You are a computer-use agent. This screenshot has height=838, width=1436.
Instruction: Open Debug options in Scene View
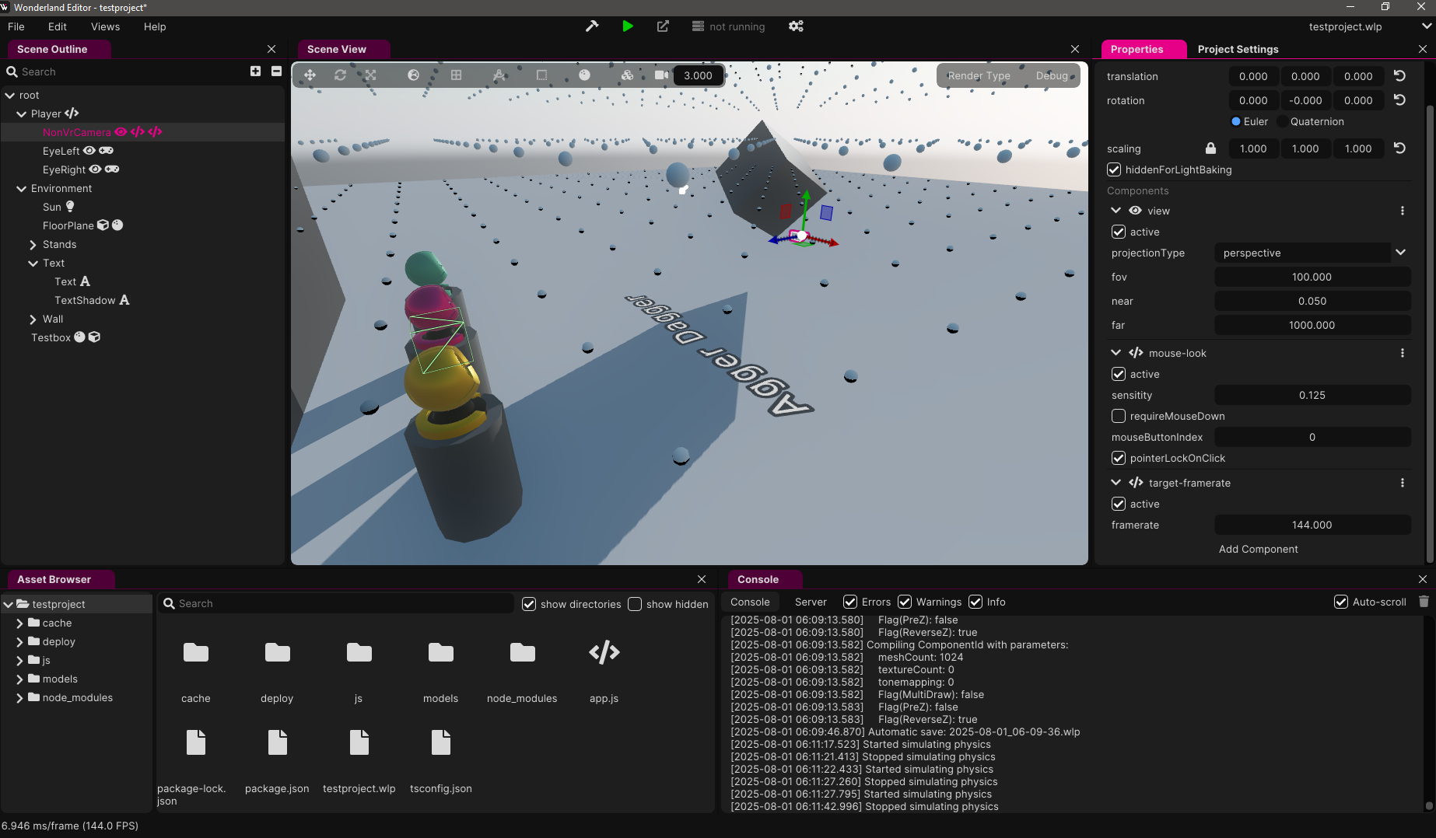click(1052, 75)
